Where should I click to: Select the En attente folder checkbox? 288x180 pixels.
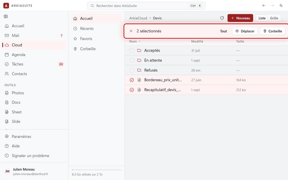[x=132, y=60]
